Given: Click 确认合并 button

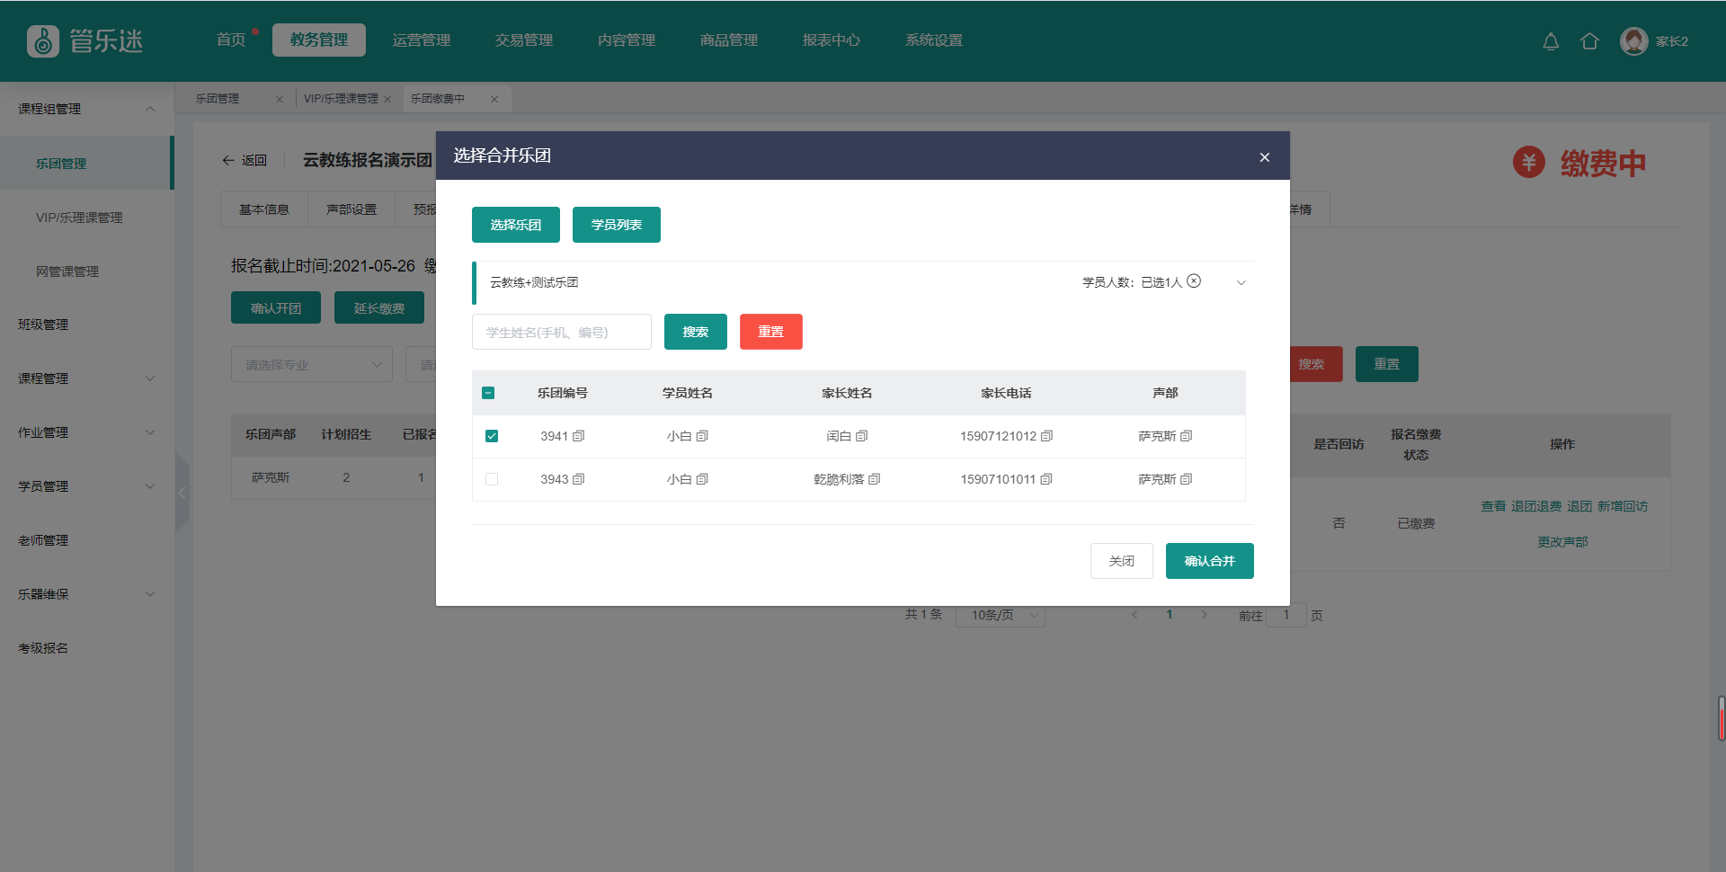Looking at the screenshot, I should click(x=1209, y=561).
